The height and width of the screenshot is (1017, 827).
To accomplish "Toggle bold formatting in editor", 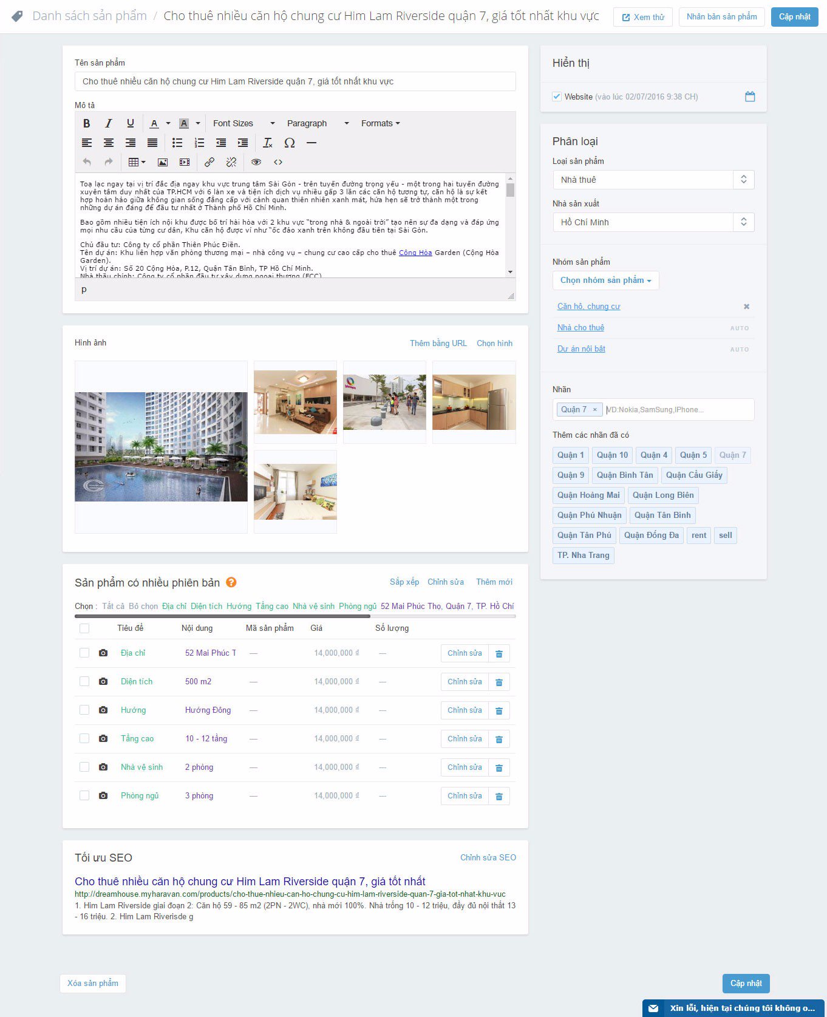I will (x=87, y=123).
